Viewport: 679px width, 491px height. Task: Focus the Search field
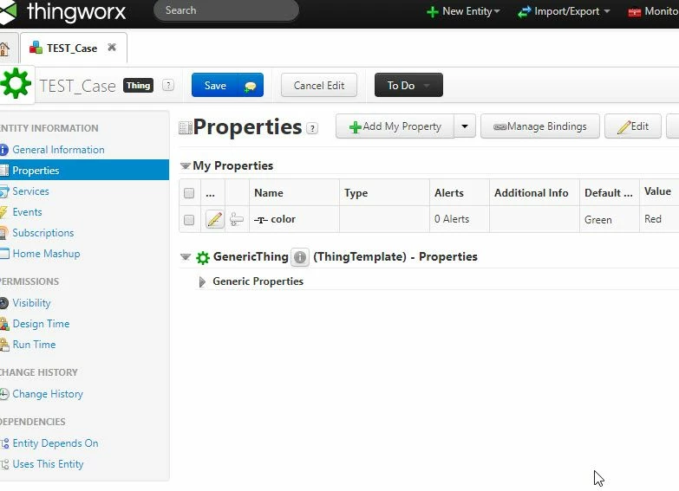click(226, 10)
